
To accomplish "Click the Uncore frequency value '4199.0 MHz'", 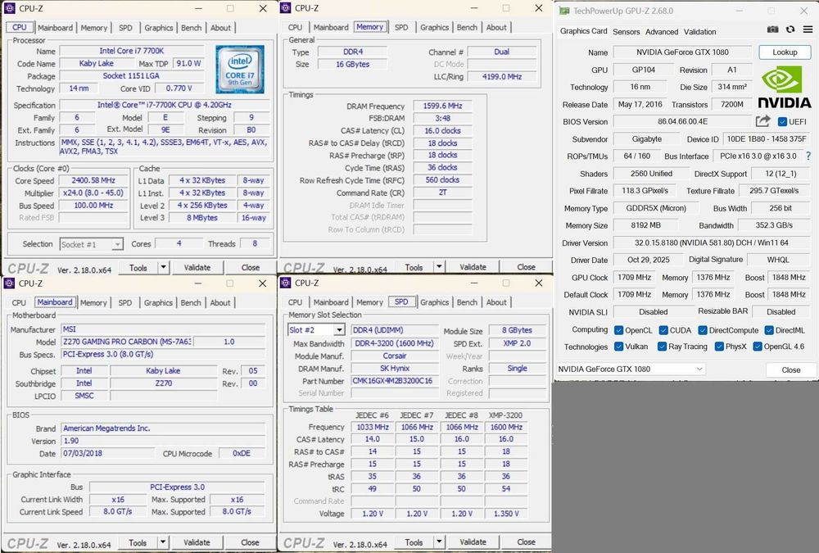I will [x=502, y=76].
